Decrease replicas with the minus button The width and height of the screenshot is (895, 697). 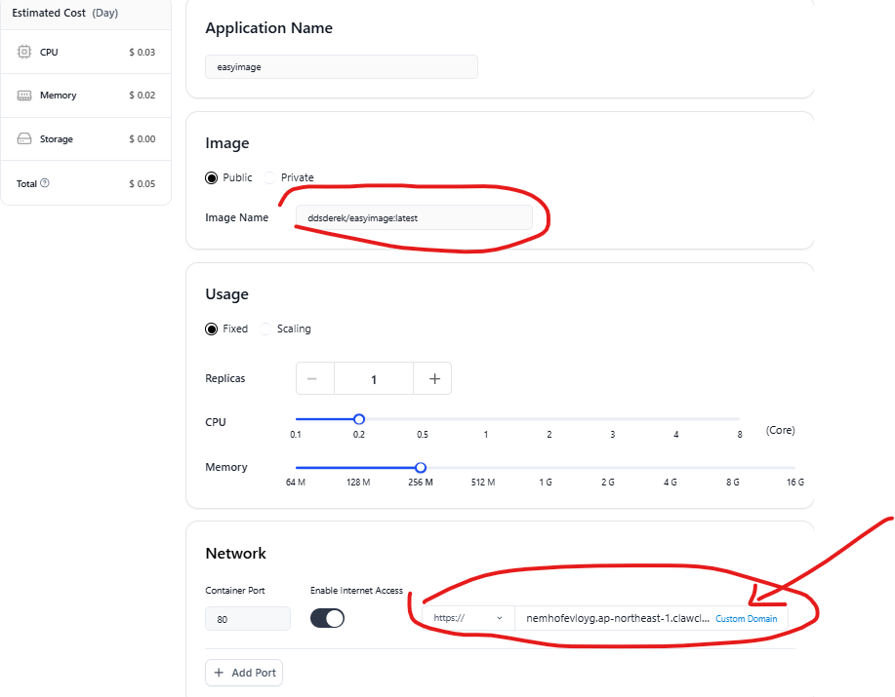(314, 379)
